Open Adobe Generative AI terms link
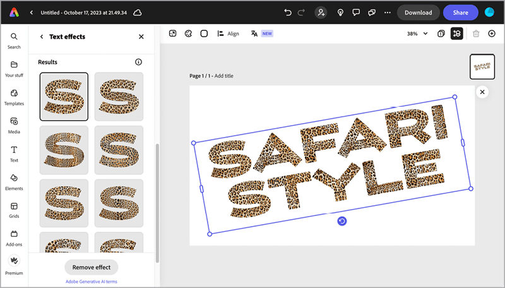The width and height of the screenshot is (505, 288). (x=92, y=282)
